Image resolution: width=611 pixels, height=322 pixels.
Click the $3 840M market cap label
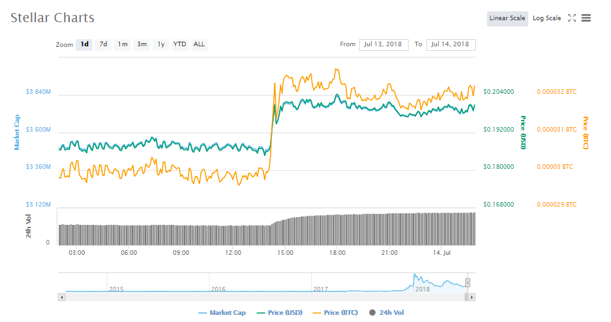[x=38, y=92]
